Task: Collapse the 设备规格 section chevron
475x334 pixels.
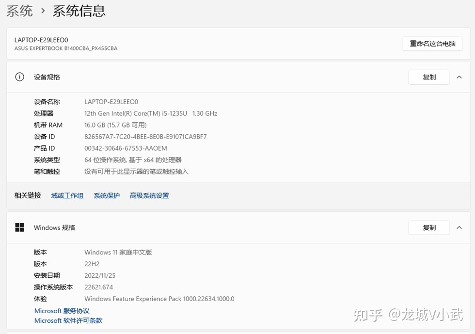Action: tap(459, 77)
